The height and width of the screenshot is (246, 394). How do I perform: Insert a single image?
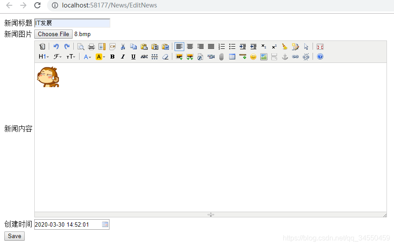(x=179, y=57)
